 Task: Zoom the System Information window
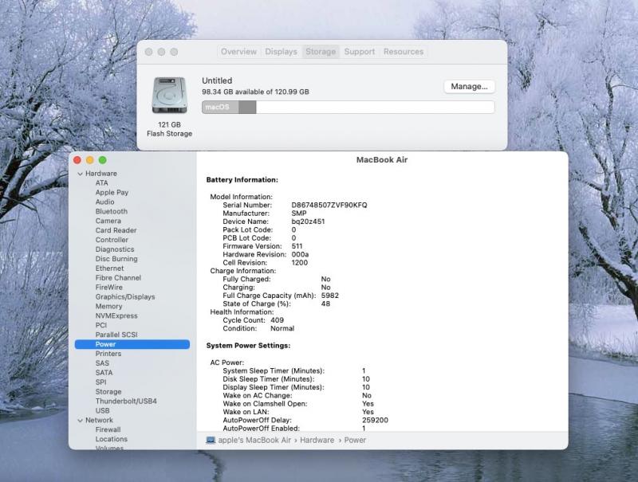(x=103, y=160)
